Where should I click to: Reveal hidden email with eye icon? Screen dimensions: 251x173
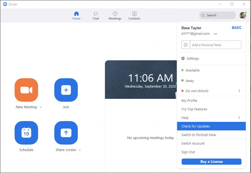click(215, 34)
